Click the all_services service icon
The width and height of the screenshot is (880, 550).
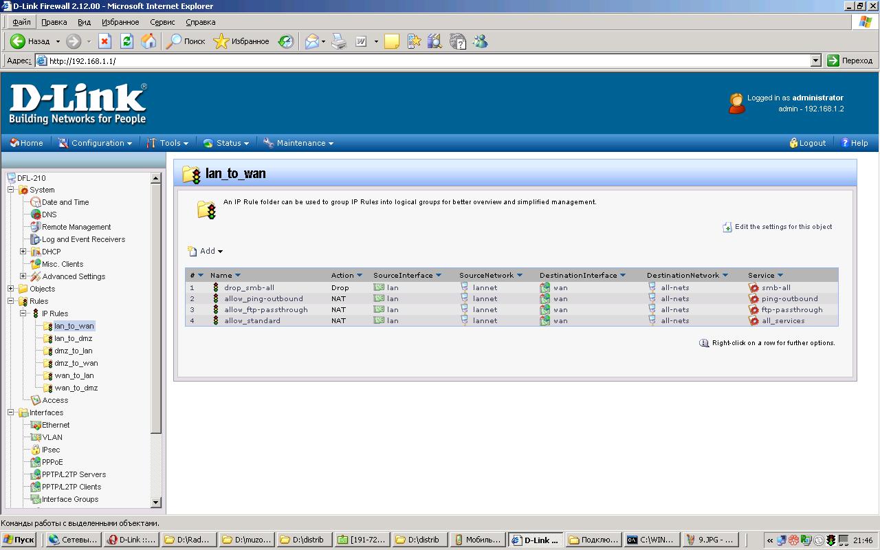(x=753, y=320)
